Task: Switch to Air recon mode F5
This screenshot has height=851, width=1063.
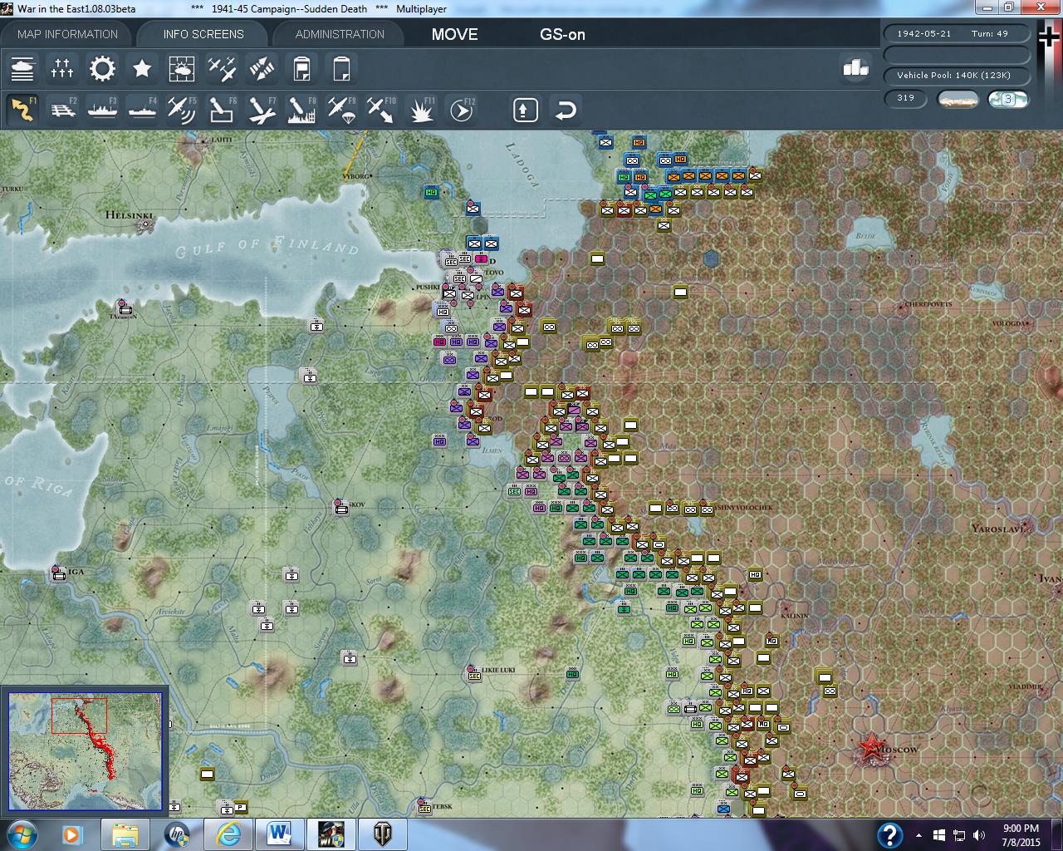Action: tap(182, 110)
